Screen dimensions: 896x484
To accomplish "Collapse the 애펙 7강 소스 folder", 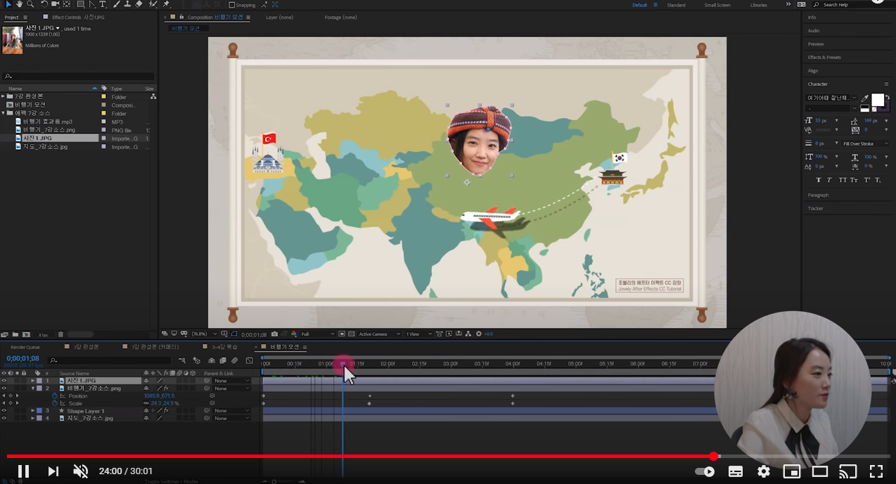I will (3, 113).
